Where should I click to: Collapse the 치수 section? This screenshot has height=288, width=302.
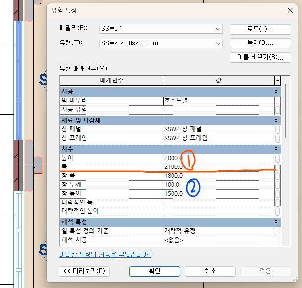(276, 149)
